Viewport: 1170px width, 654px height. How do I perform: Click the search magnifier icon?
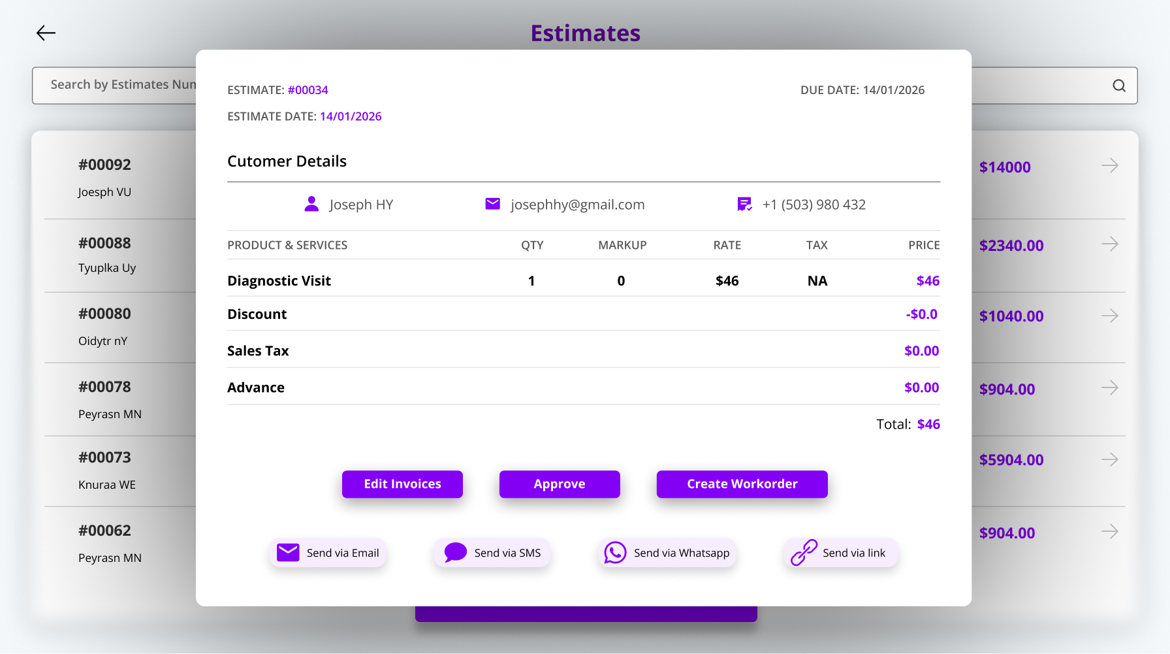1119,86
